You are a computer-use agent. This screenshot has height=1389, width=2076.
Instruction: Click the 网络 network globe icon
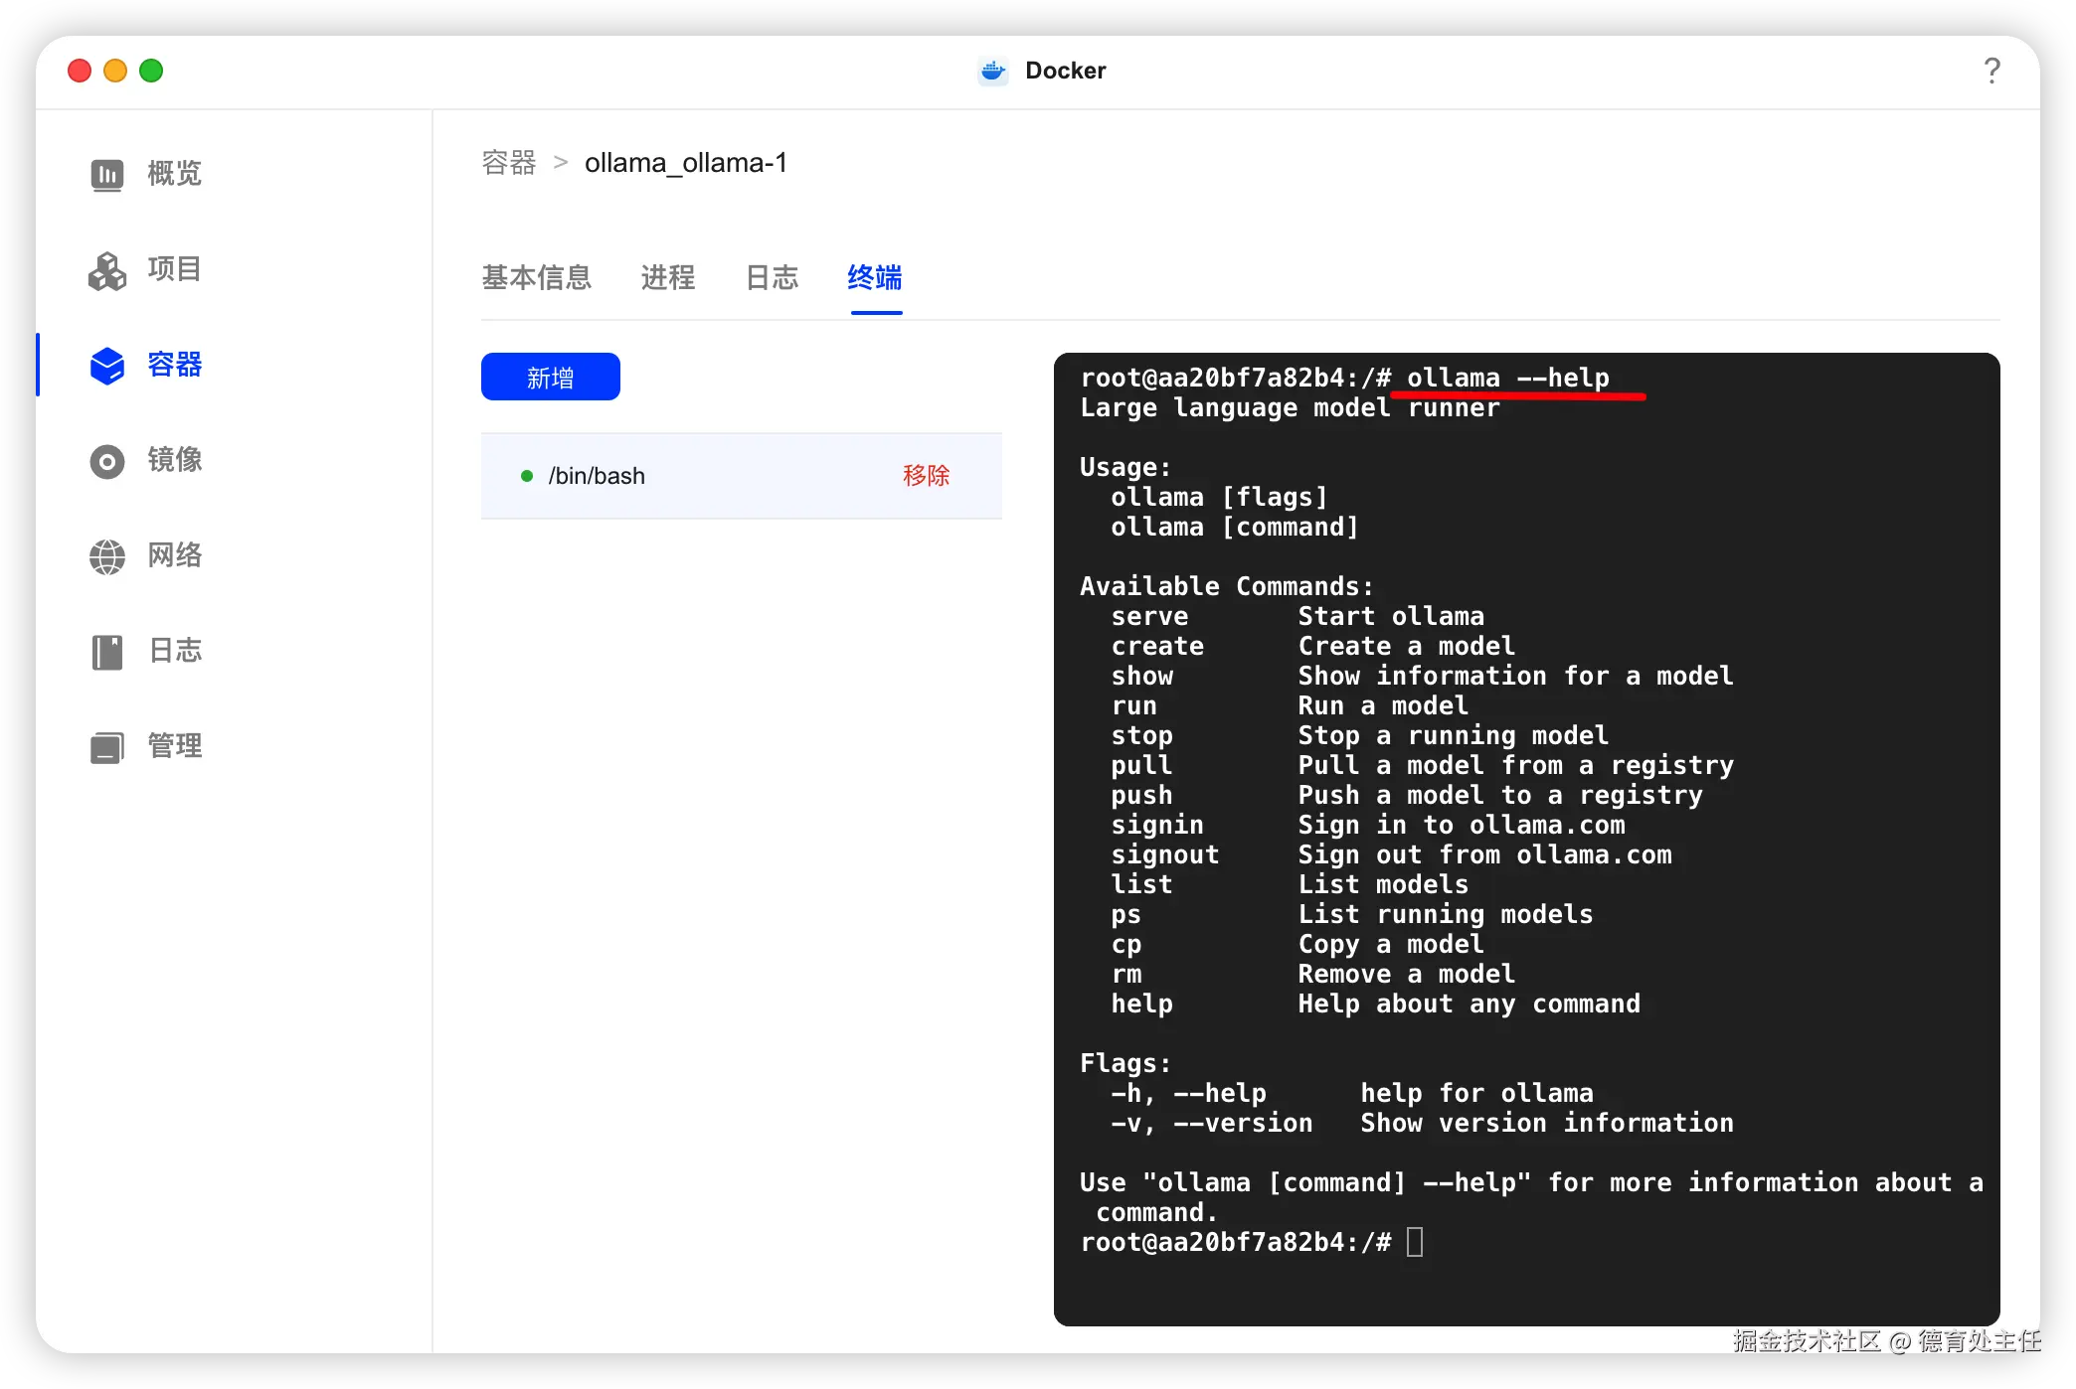pos(107,556)
